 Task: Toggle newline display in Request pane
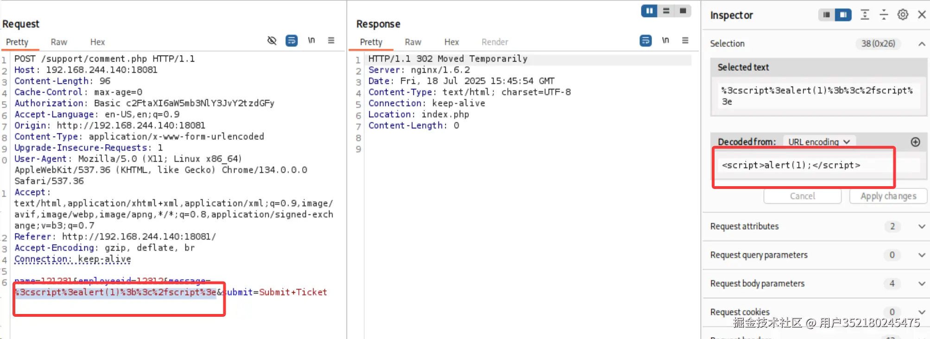311,40
